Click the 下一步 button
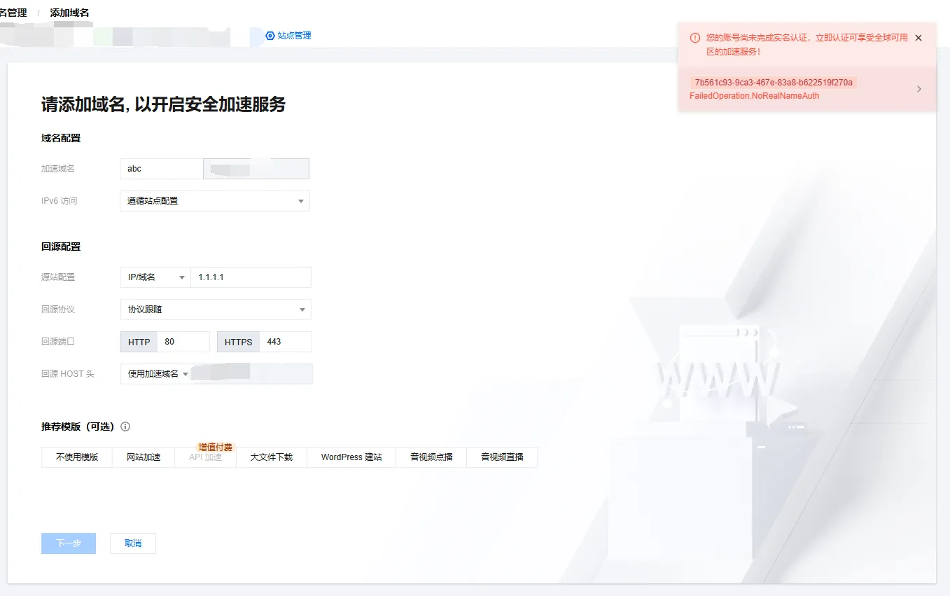The height and width of the screenshot is (596, 950). coord(69,543)
